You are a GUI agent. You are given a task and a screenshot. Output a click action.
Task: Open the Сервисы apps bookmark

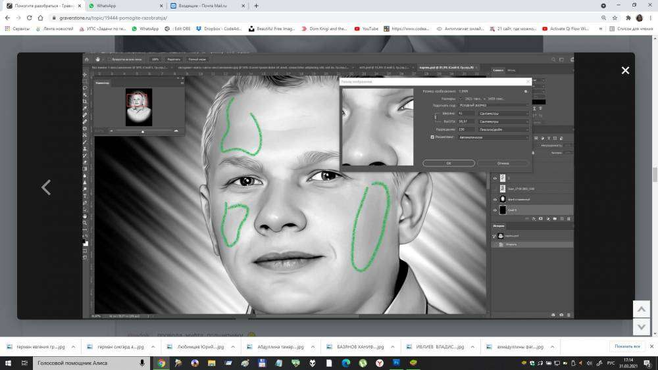[18, 28]
